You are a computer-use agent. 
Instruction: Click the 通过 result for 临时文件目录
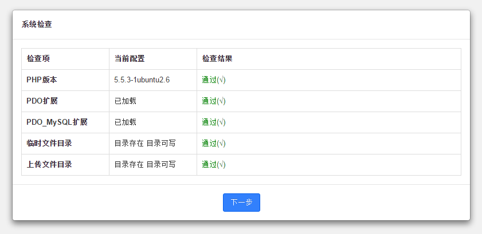click(214, 144)
